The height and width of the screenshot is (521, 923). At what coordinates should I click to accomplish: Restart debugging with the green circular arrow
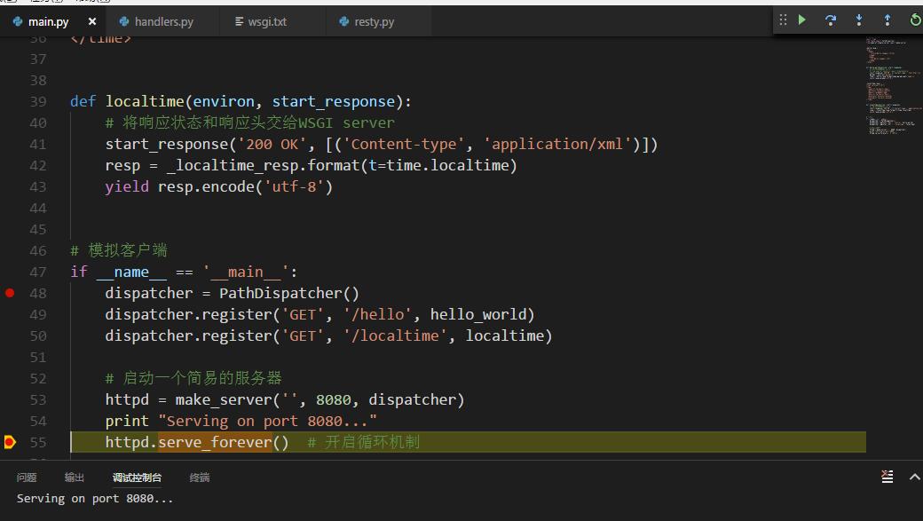(915, 20)
